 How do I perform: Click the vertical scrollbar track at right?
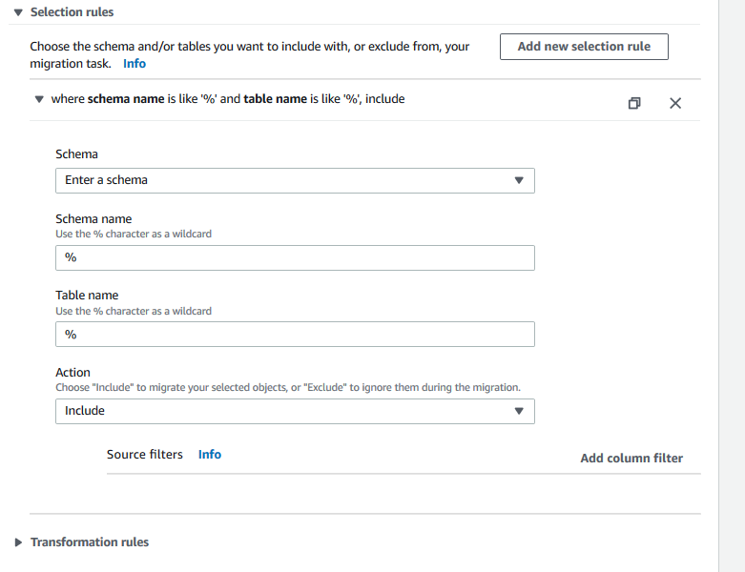point(732,286)
